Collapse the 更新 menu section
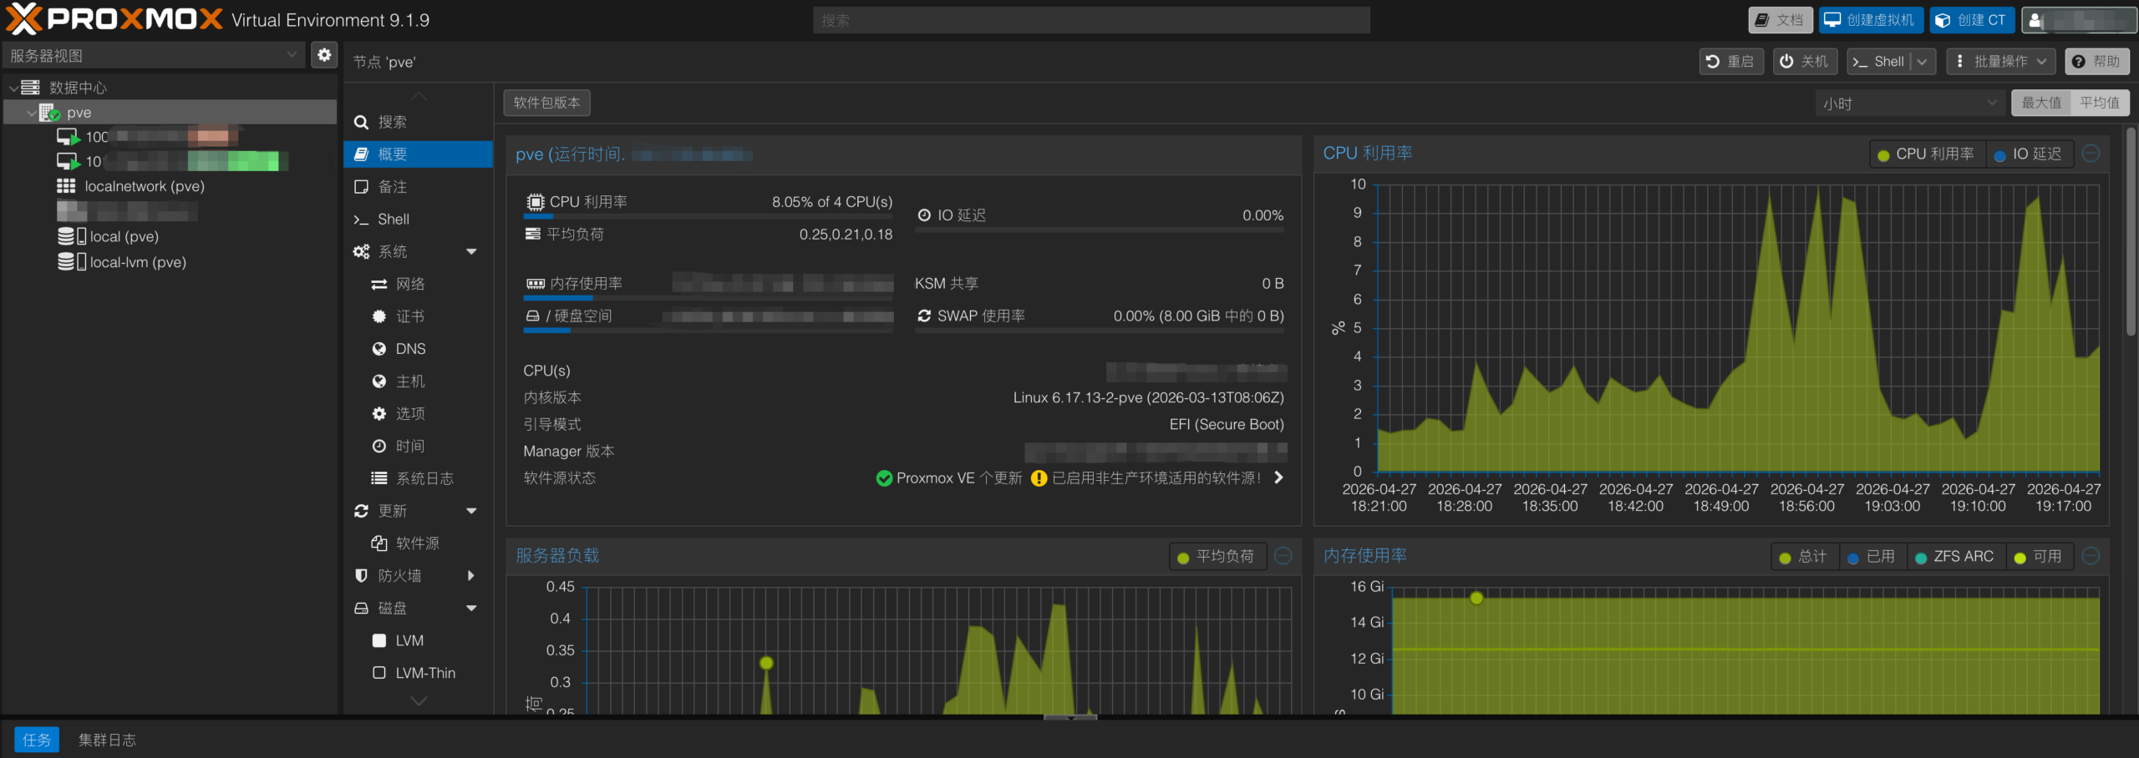 point(472,511)
